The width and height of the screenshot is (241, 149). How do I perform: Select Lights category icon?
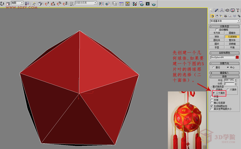coord(221,16)
